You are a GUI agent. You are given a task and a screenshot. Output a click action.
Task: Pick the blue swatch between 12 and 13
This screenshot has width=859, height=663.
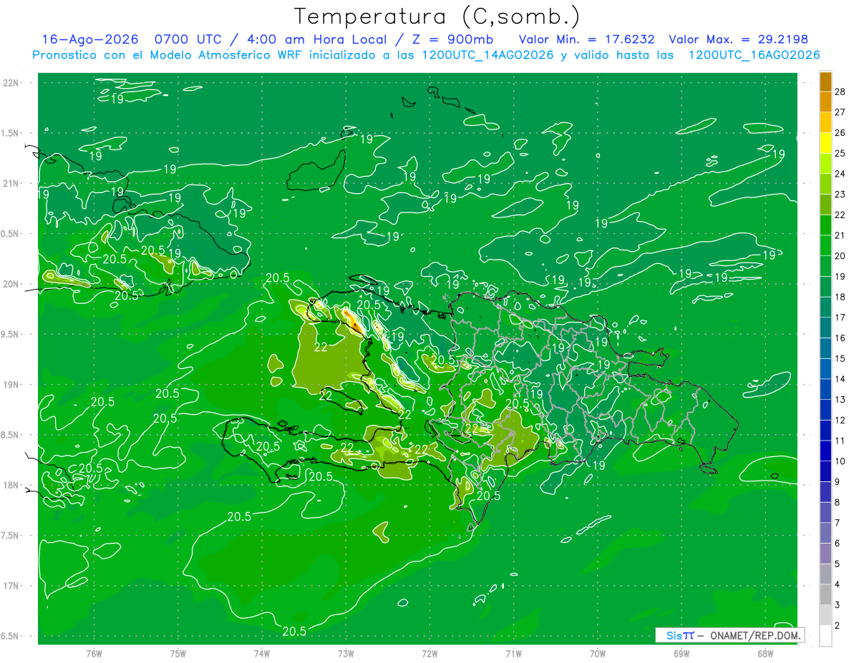(825, 410)
